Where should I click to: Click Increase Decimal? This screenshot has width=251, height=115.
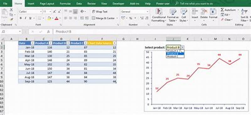[x=142, y=18]
